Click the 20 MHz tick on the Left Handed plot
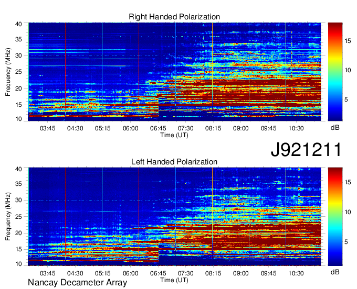 pyautogui.click(x=18, y=233)
